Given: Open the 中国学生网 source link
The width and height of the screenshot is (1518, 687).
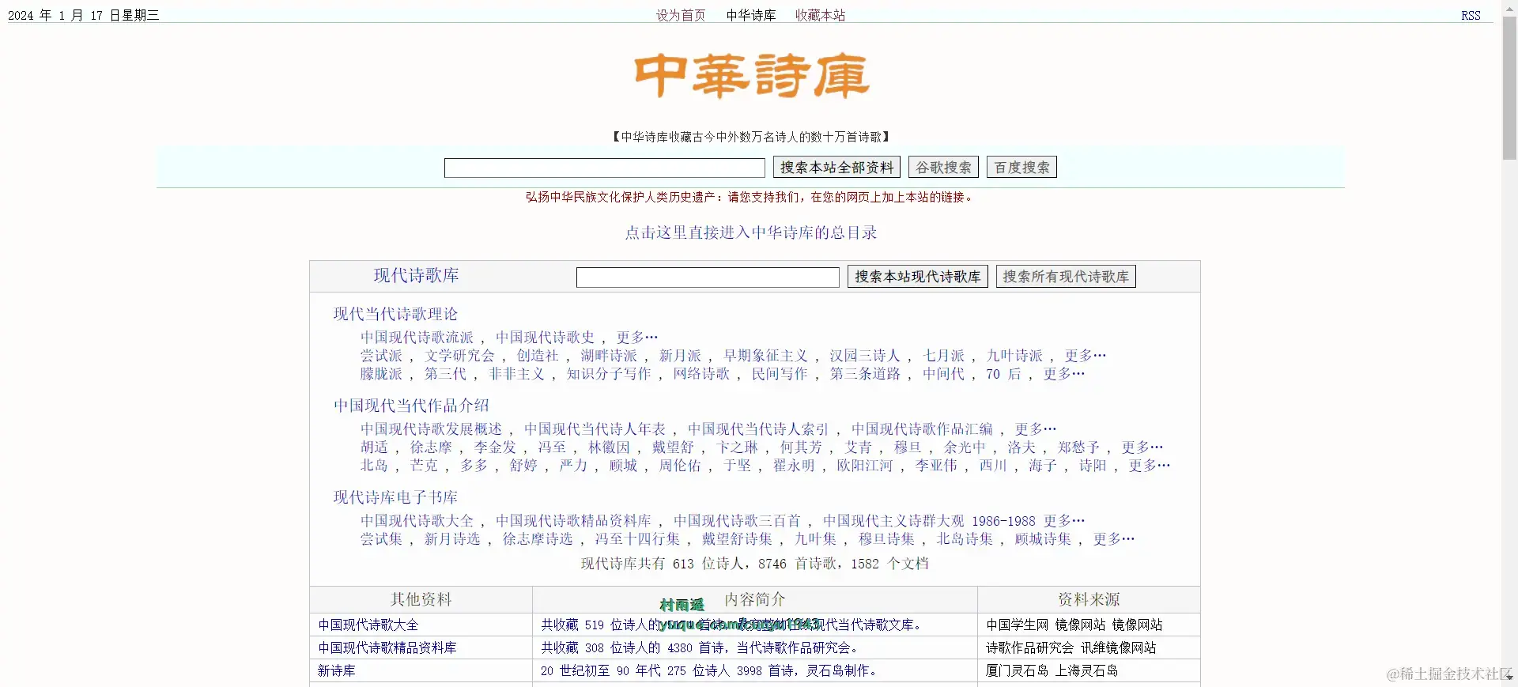Looking at the screenshot, I should [1018, 625].
